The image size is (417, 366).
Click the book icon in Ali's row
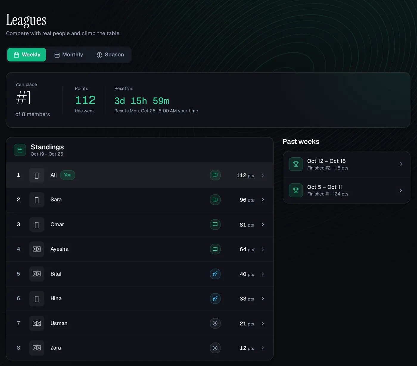(215, 175)
